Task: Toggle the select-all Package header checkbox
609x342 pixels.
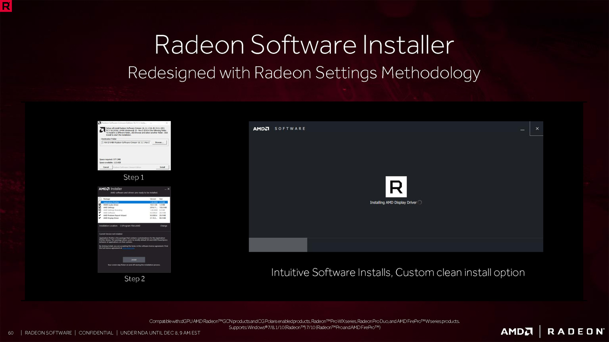Action: pyautogui.click(x=100, y=199)
